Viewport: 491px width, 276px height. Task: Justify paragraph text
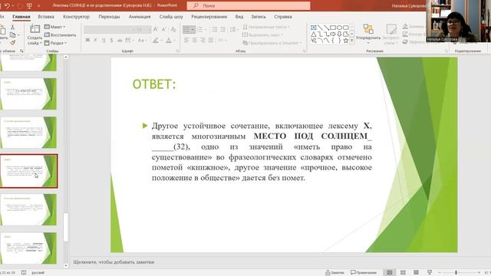[x=211, y=40]
